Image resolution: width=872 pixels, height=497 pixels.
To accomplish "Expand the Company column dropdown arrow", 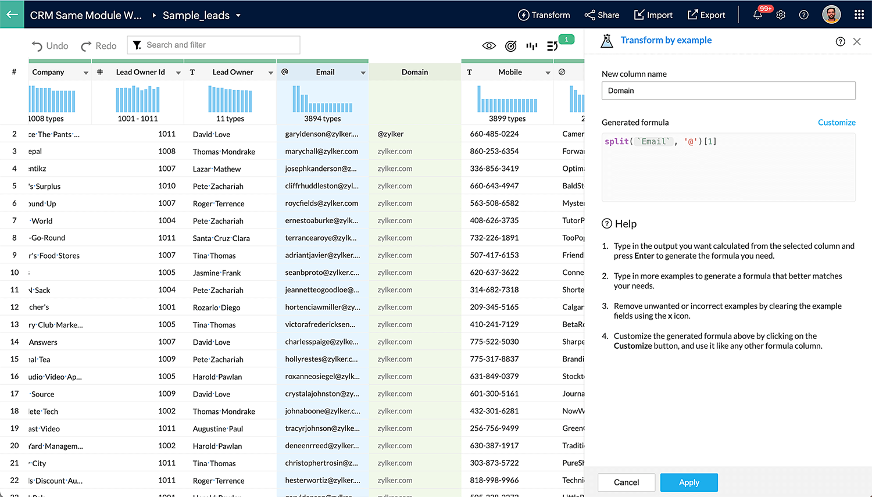I will tap(86, 73).
